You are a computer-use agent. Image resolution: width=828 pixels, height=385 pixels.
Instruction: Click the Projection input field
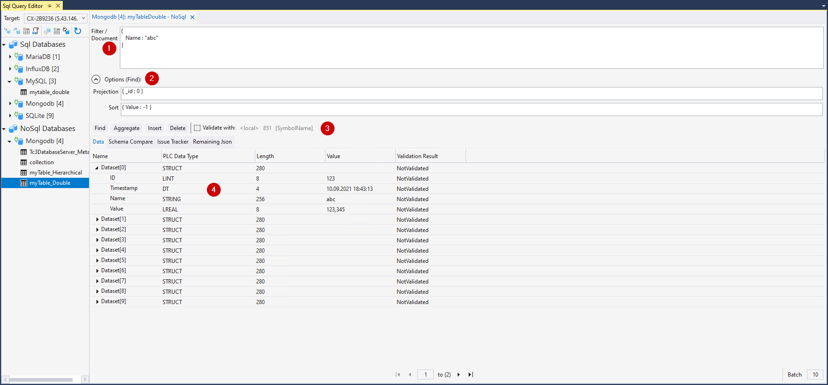click(472, 93)
